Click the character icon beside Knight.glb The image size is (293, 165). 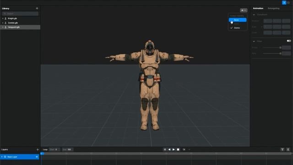(5, 18)
